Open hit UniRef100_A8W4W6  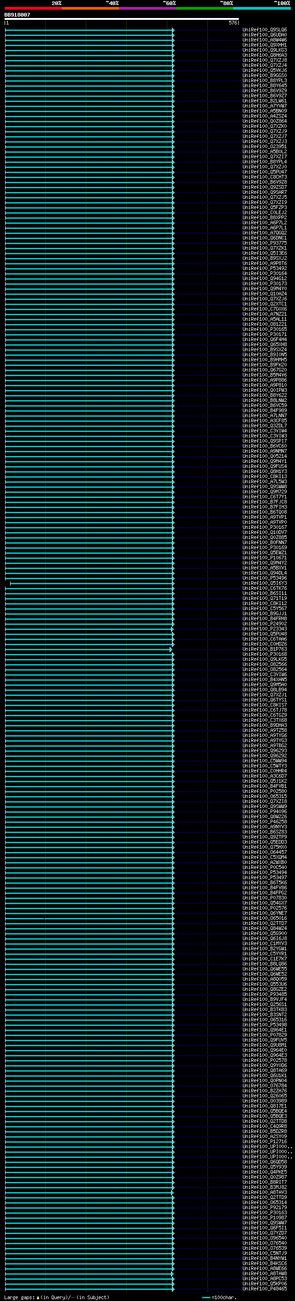tap(265, 40)
